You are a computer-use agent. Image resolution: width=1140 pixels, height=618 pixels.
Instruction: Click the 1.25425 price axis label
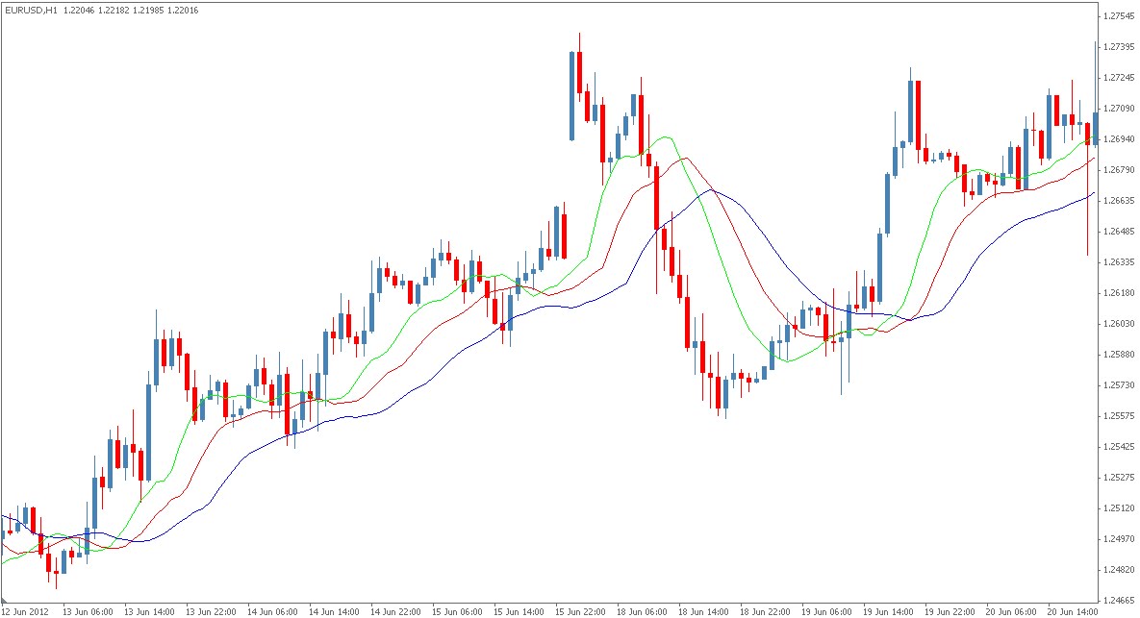pos(1119,447)
